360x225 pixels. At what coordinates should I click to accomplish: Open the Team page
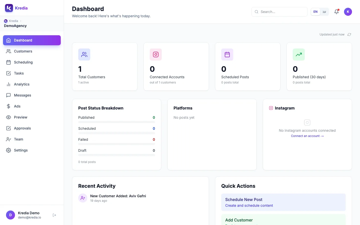pyautogui.click(x=32, y=139)
